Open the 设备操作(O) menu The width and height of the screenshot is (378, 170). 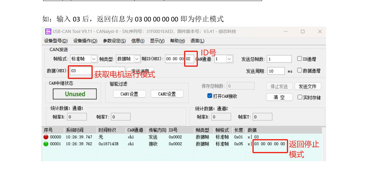(85, 41)
